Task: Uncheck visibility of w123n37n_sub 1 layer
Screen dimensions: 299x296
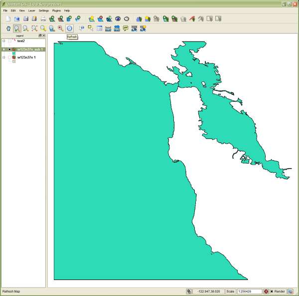Action: pyautogui.click(x=9, y=49)
